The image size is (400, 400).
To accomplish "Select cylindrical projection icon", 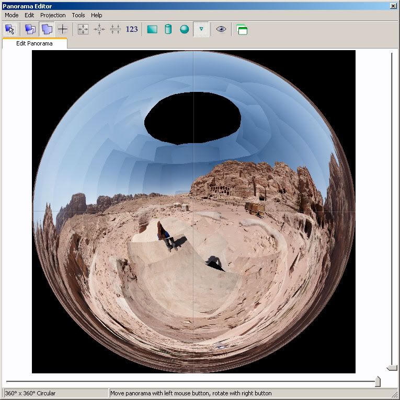I will tap(168, 29).
